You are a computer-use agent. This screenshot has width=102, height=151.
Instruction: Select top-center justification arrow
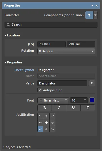pyautogui.click(x=46, y=116)
